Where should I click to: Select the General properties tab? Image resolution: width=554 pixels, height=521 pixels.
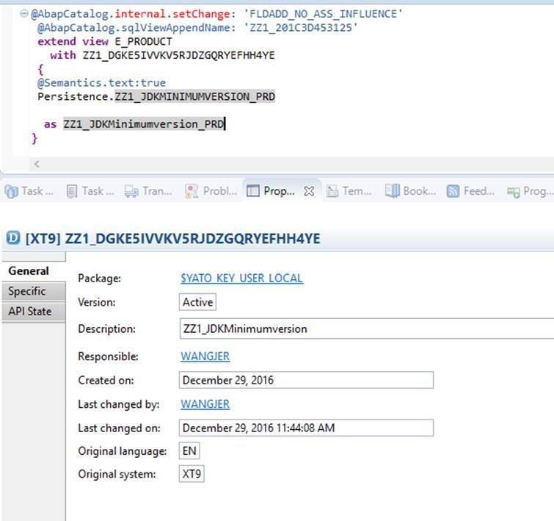[x=34, y=271]
